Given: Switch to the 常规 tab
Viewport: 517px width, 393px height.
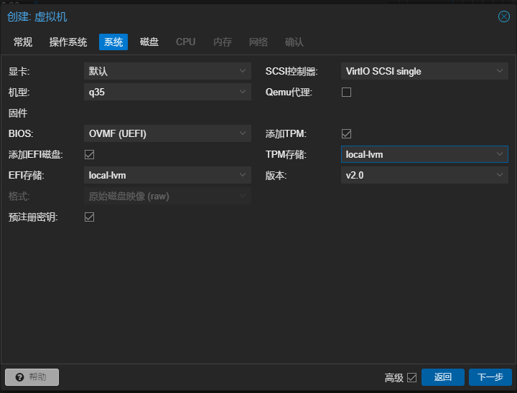Looking at the screenshot, I should (23, 42).
